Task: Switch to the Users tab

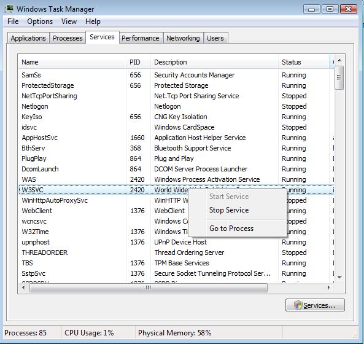Action: click(x=215, y=38)
